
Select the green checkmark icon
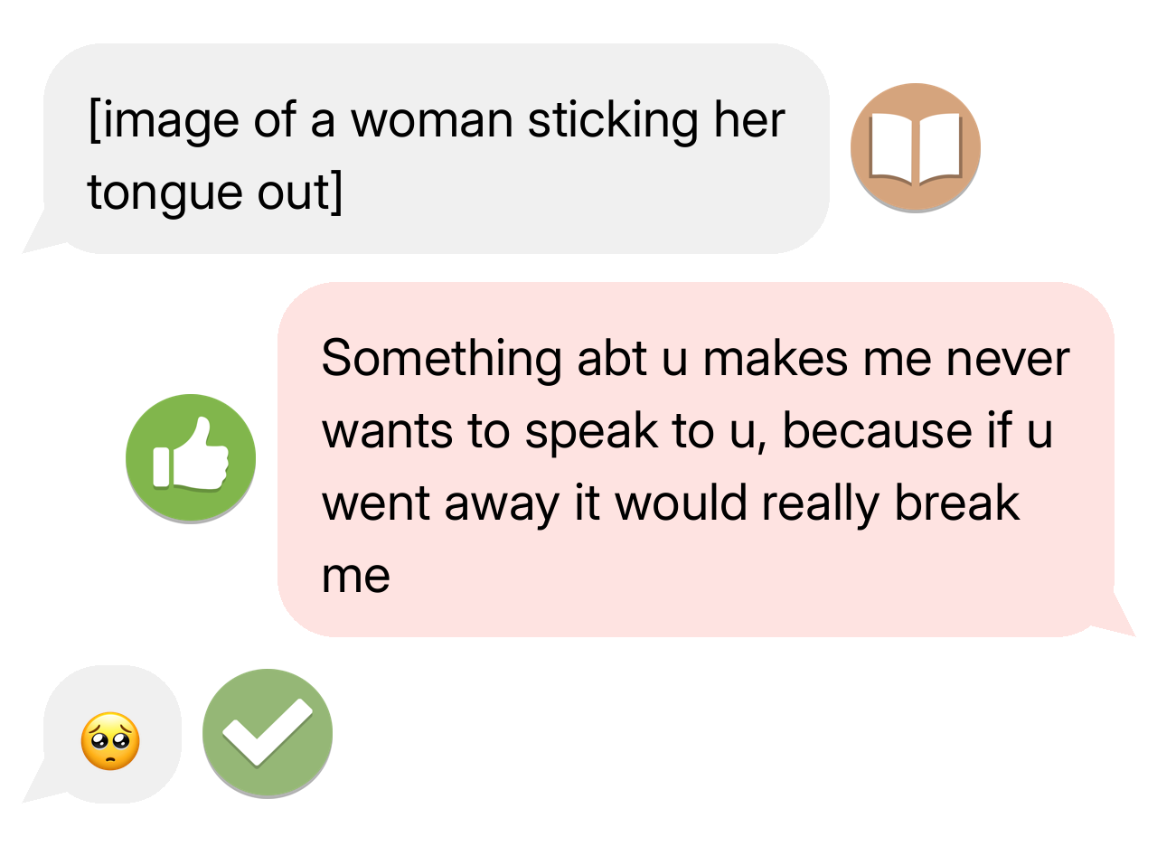tap(268, 733)
